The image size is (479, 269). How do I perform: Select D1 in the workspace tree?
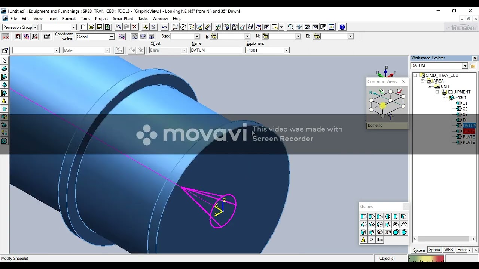point(465,120)
